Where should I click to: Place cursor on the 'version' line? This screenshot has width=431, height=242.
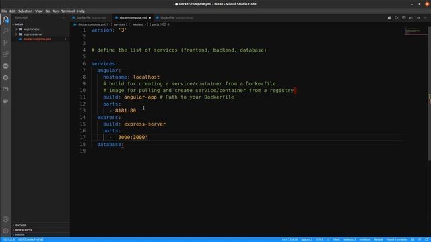click(x=109, y=30)
